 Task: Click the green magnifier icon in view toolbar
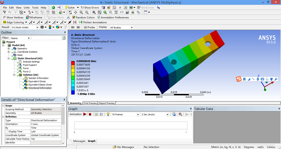pos(105,12)
